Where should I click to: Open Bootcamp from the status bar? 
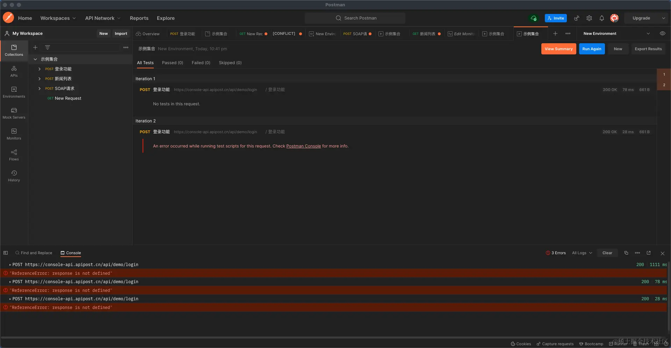tap(591, 344)
